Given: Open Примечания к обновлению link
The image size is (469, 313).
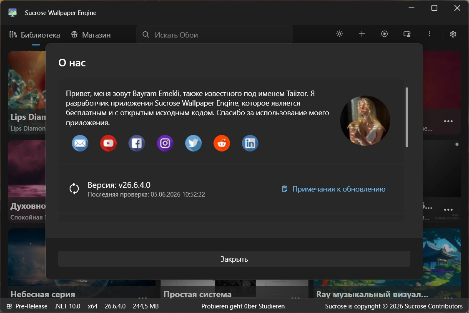Looking at the screenshot, I should (334, 189).
